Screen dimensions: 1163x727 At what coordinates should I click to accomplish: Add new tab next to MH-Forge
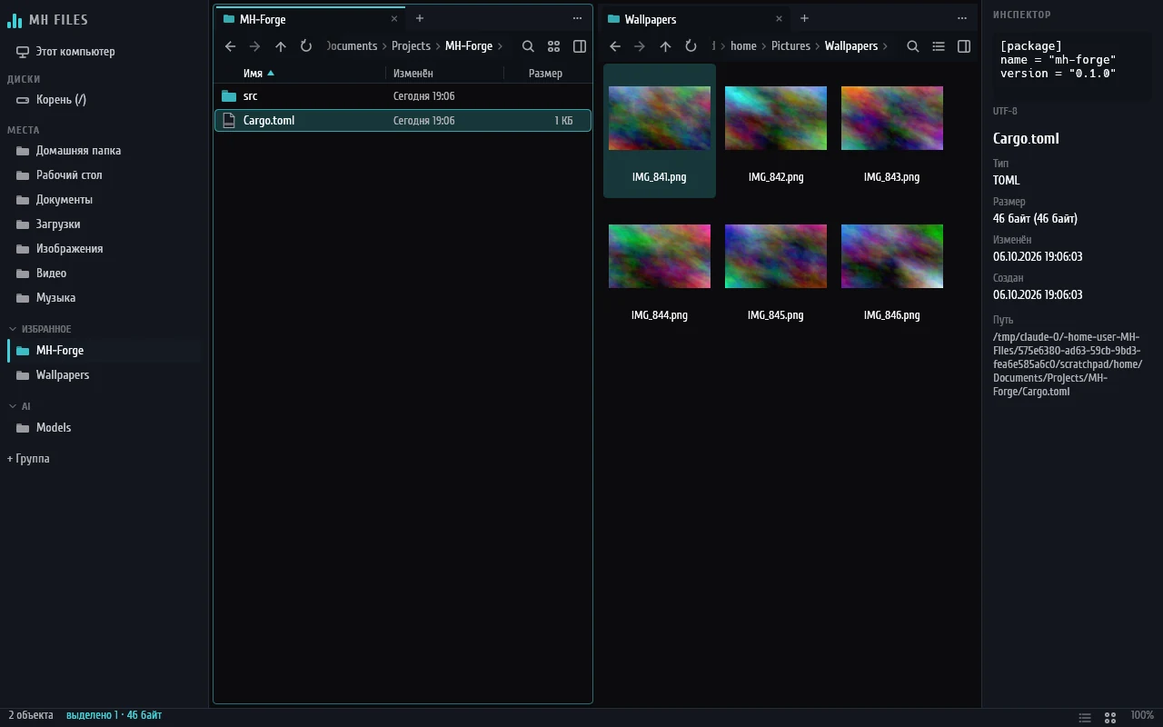420,18
